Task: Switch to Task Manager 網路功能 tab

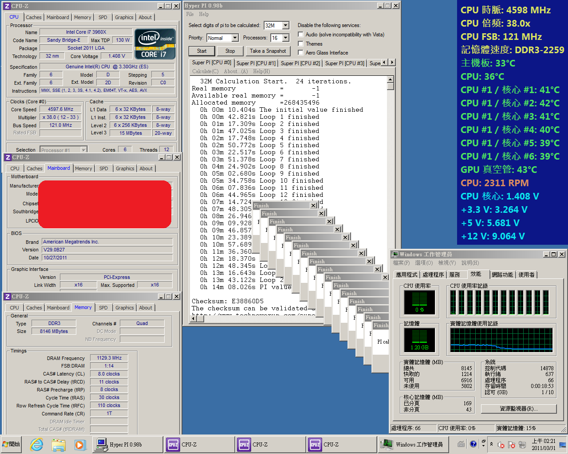Action: click(x=502, y=275)
